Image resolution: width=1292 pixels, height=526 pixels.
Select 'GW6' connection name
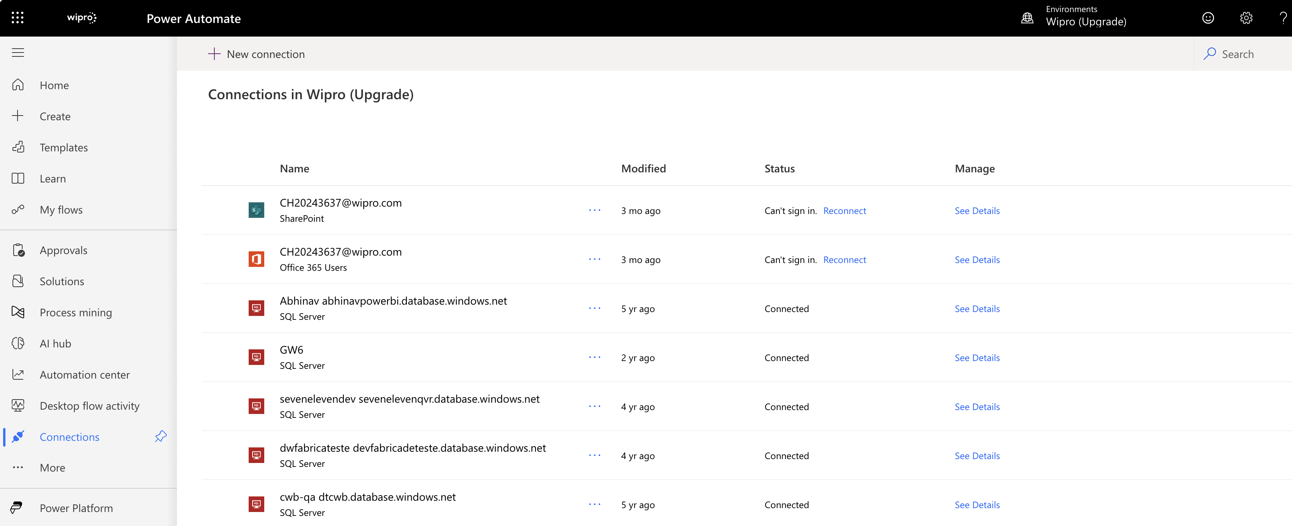[292, 350]
